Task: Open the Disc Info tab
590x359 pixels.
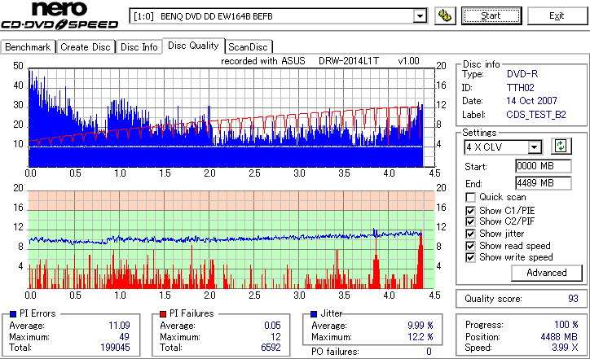Action: [139, 47]
